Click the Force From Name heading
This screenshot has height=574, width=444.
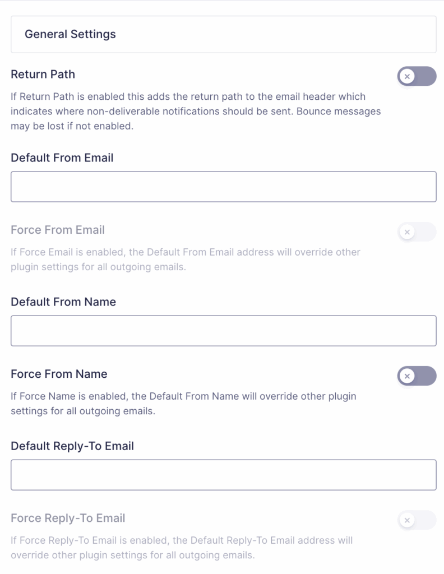(59, 374)
